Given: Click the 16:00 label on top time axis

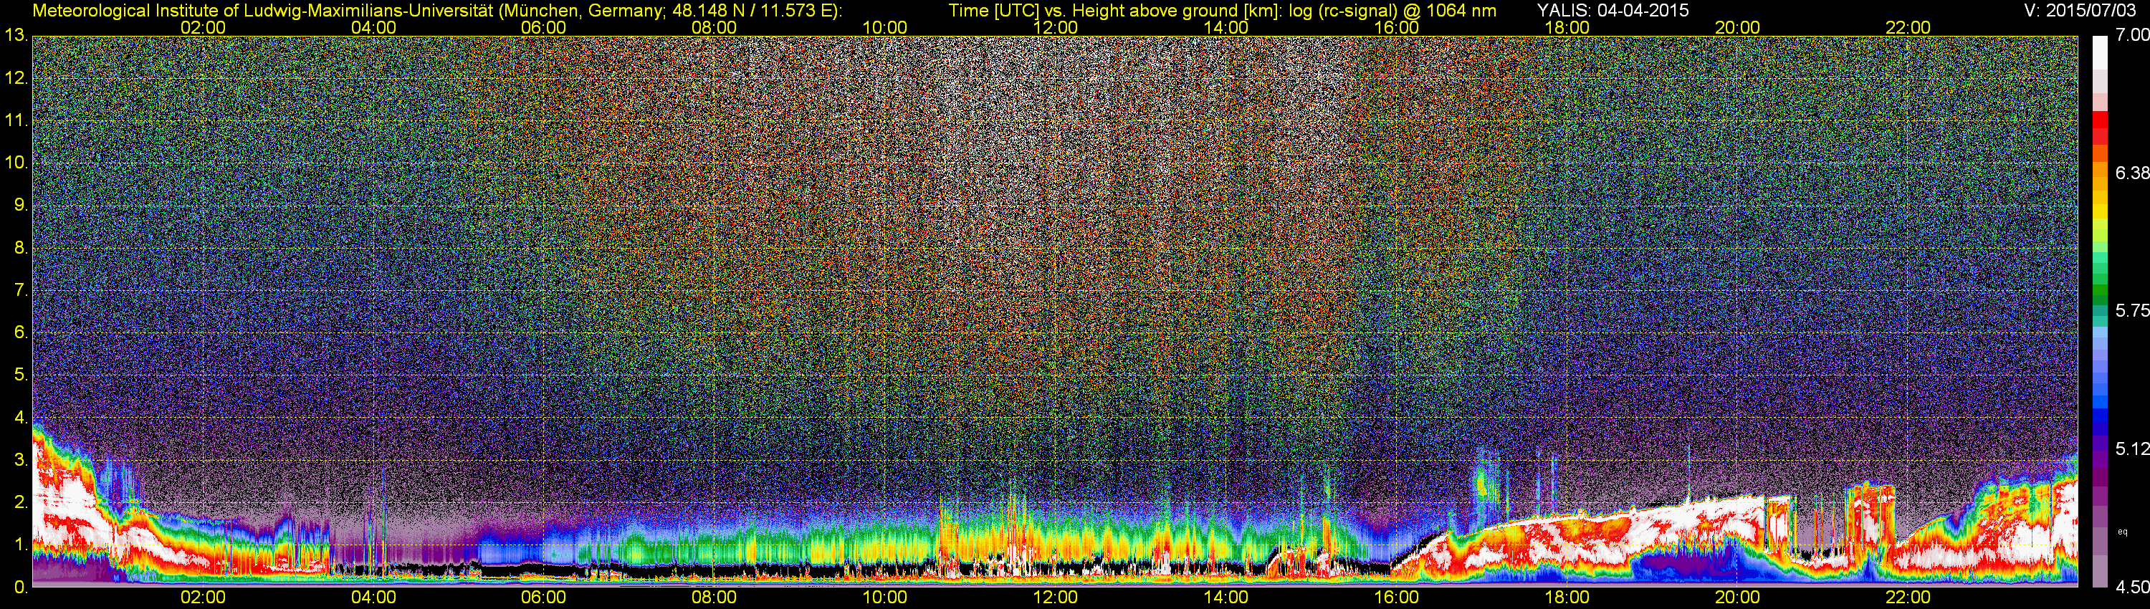Looking at the screenshot, I should (1396, 27).
